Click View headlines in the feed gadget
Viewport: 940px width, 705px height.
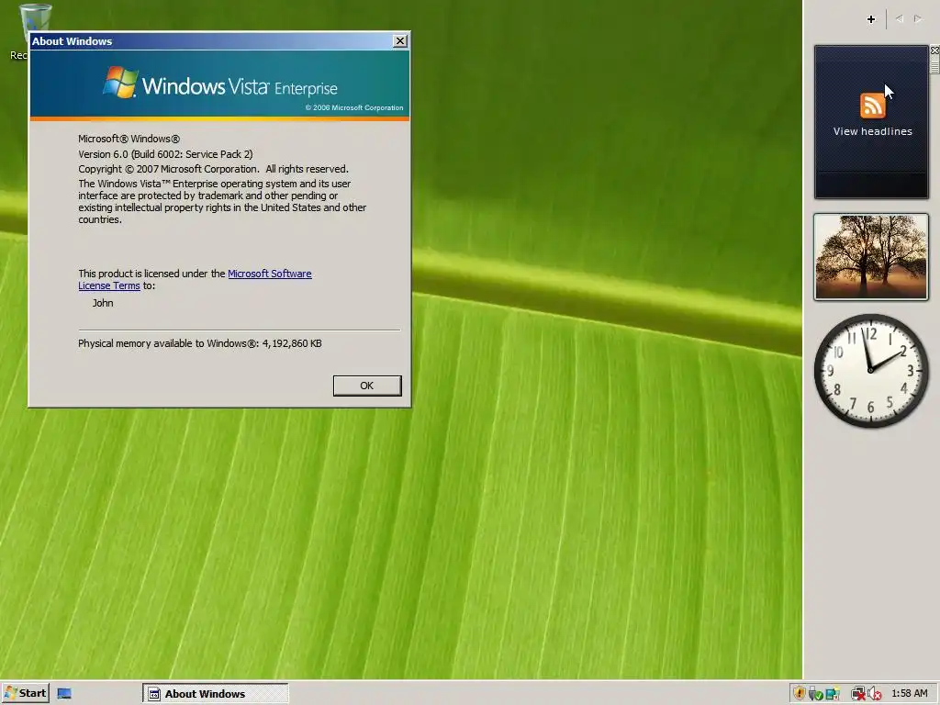point(872,131)
